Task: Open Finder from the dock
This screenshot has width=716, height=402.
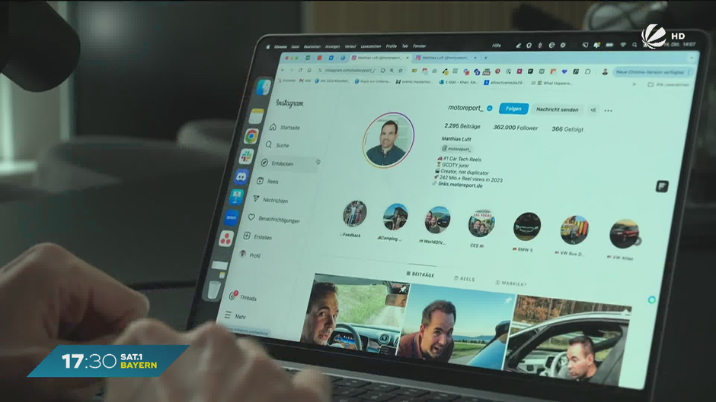Action: click(263, 87)
